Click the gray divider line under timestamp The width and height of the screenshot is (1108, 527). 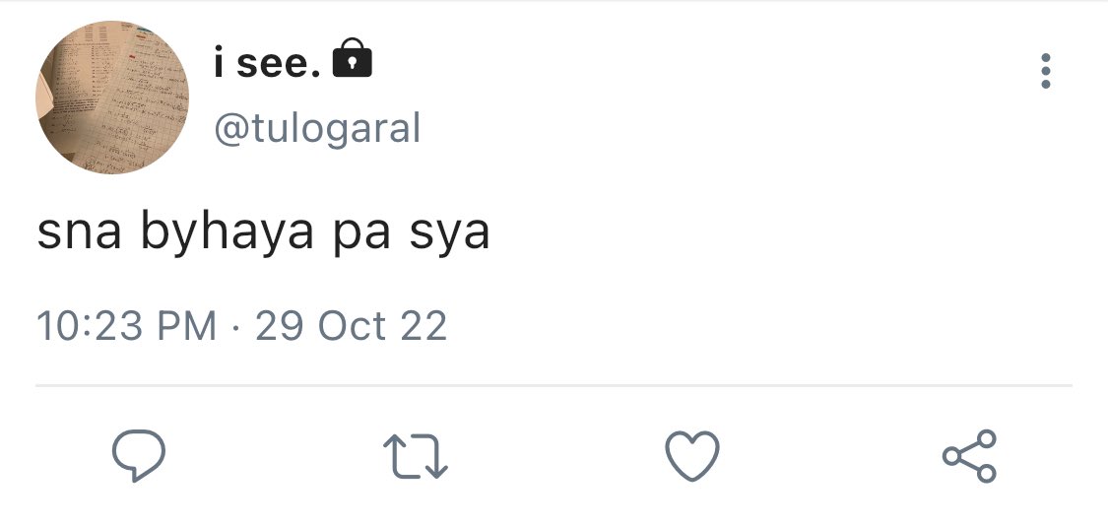[x=554, y=386]
